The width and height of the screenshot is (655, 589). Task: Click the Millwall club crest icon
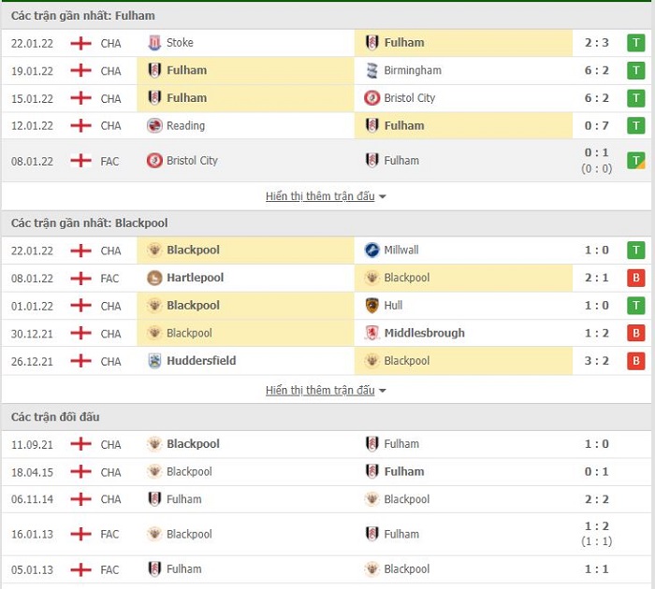click(371, 250)
